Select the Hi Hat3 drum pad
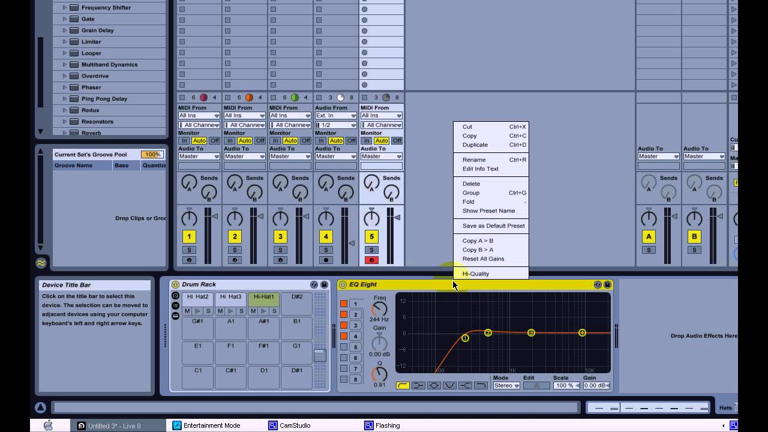This screenshot has width=768, height=432. (x=230, y=299)
